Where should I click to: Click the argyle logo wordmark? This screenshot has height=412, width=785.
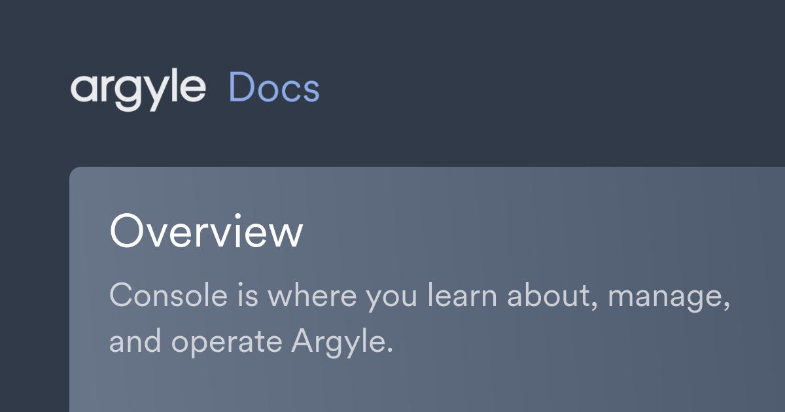[137, 88]
